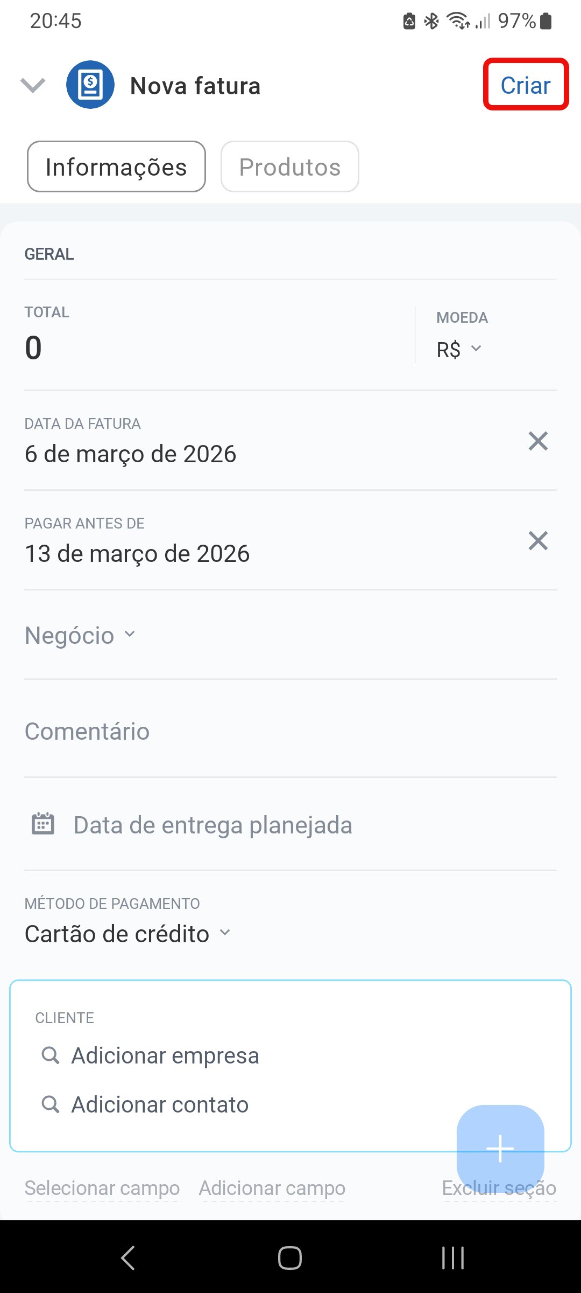Viewport: 581px width, 1293px height.
Task: Open the Android recent apps view
Action: (452, 1258)
